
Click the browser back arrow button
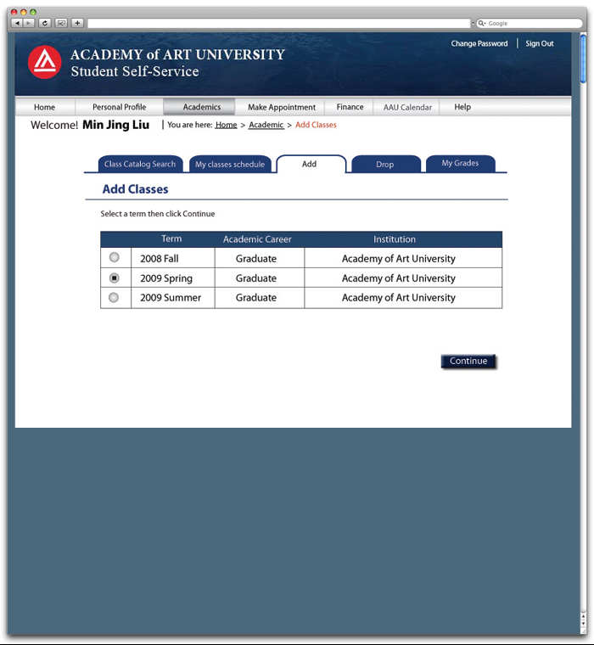pos(17,23)
